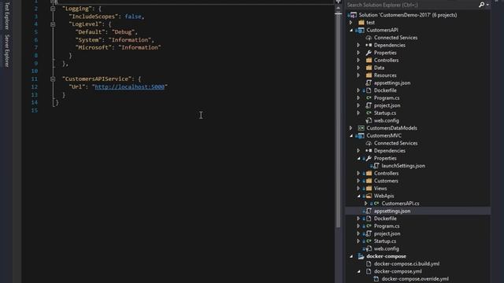Select Program.cs under CustomersMVC

tap(387, 226)
